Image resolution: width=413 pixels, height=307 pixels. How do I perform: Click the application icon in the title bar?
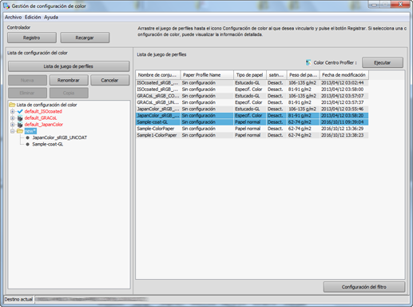coord(6,6)
